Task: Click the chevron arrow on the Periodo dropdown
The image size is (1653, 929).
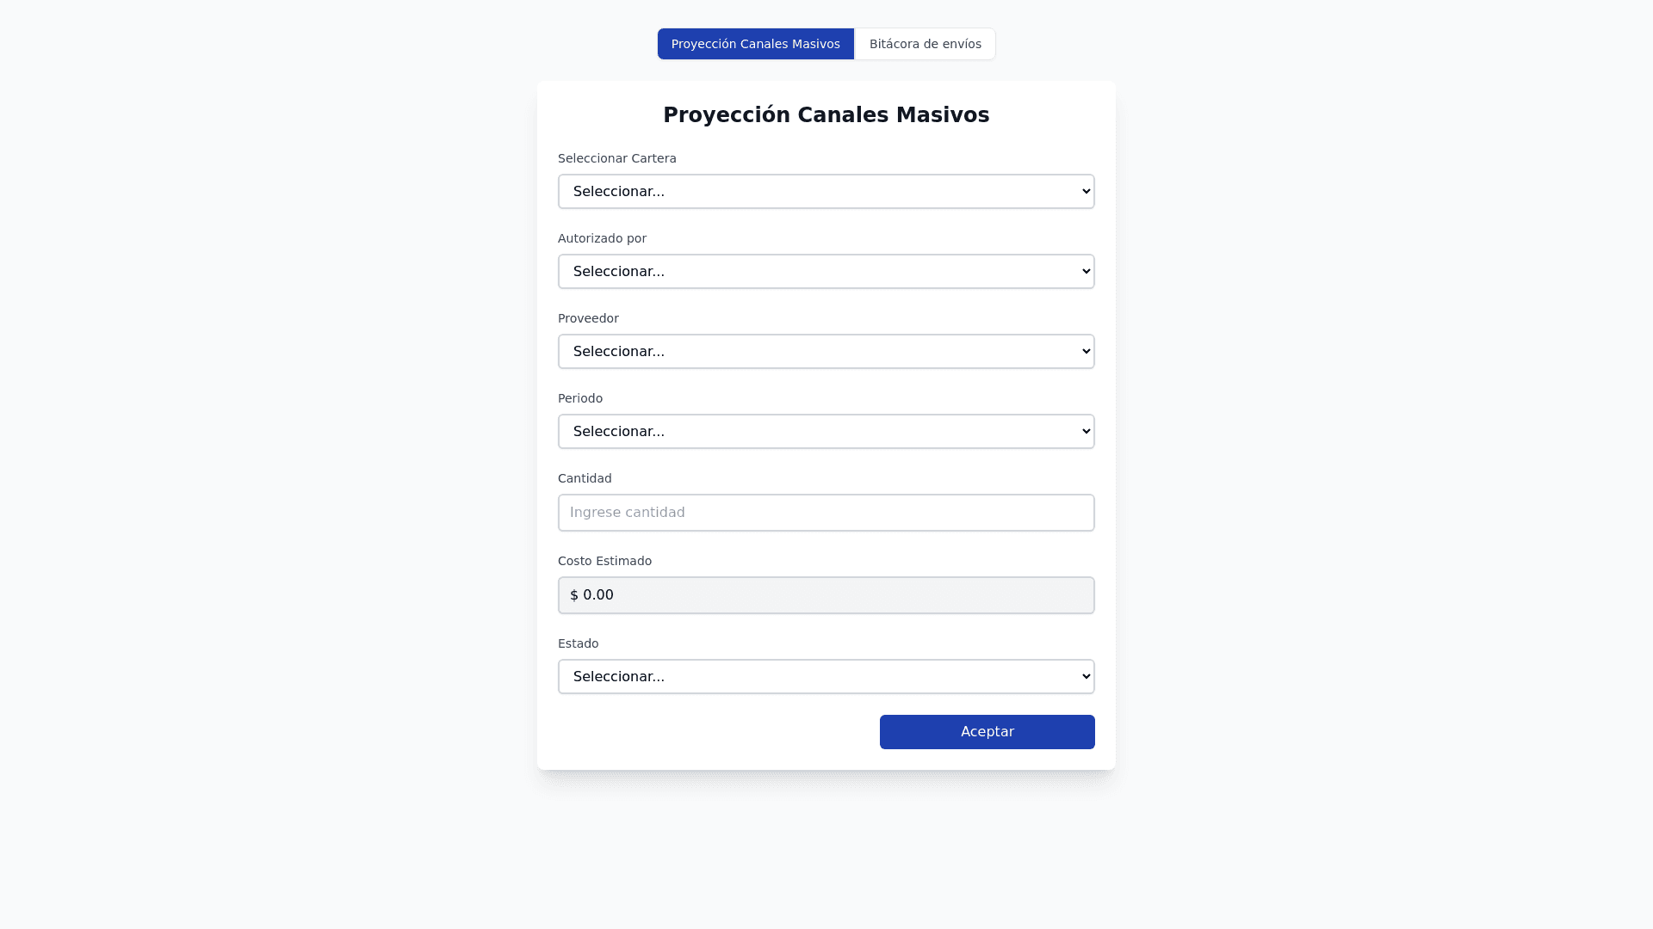Action: point(1086,432)
